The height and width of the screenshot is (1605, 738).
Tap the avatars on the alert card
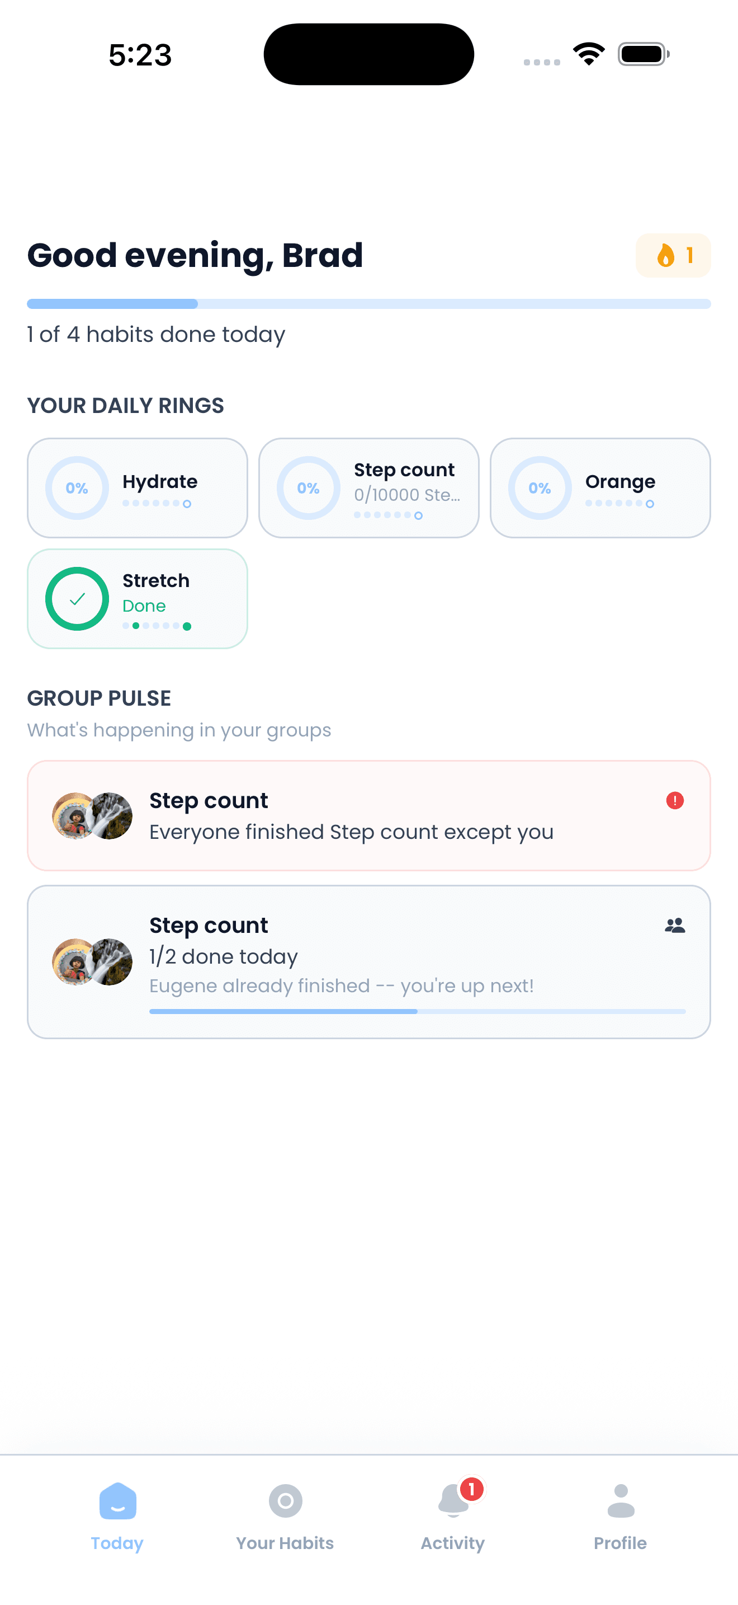92,815
